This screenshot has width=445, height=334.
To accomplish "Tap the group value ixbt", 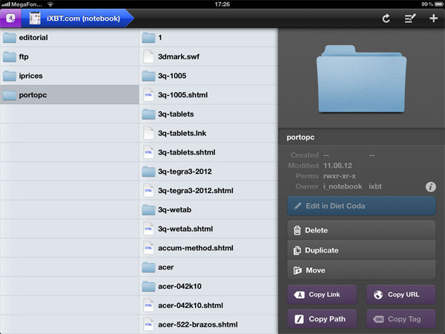I will 375,186.
